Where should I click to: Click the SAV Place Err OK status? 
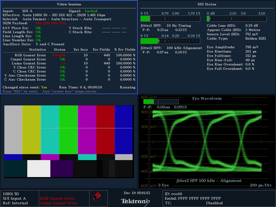click(38, 28)
